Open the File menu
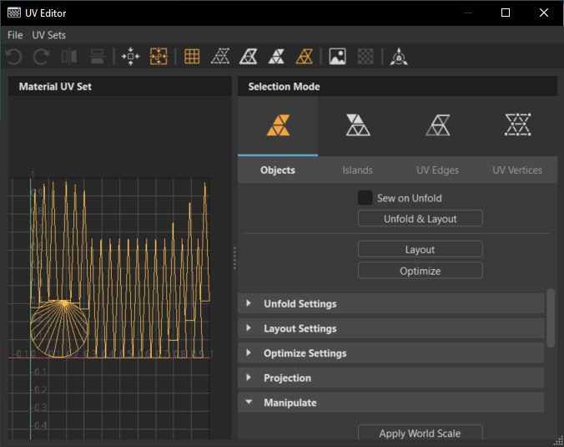The width and height of the screenshot is (564, 447). click(15, 35)
